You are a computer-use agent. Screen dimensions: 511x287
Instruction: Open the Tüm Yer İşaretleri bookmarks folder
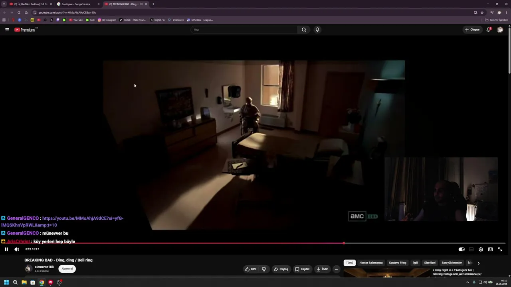496,20
